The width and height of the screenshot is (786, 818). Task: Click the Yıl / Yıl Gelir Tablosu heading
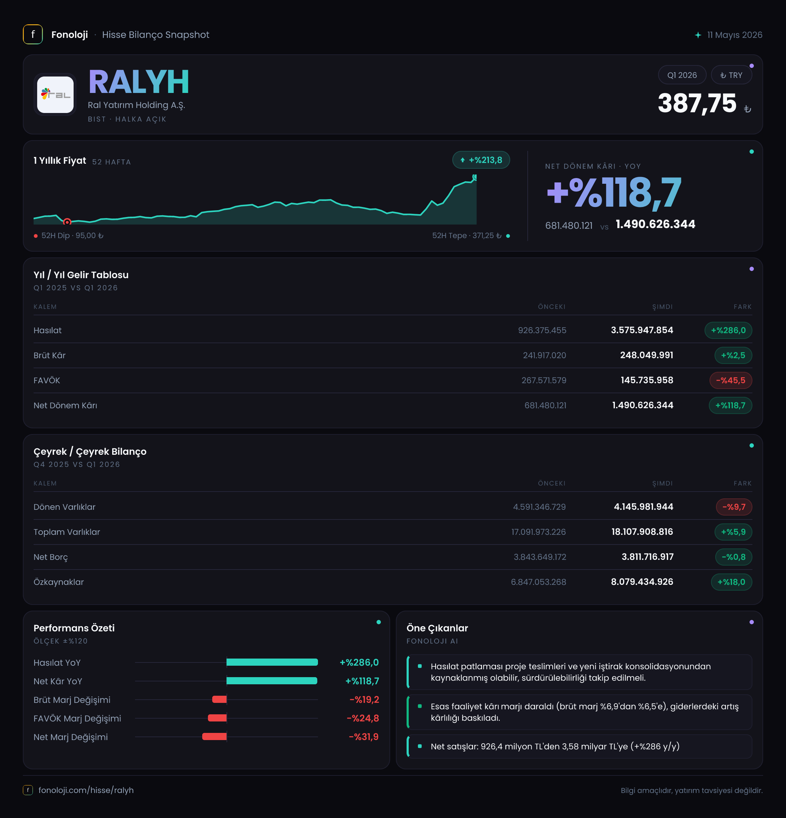click(x=81, y=275)
